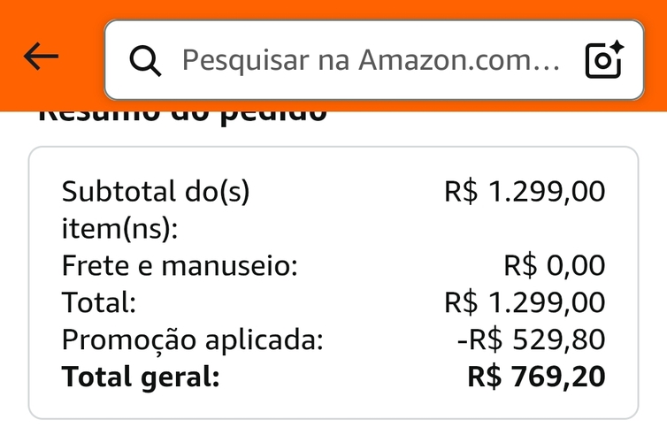
Task: Click the Total: label
Action: pos(99,302)
